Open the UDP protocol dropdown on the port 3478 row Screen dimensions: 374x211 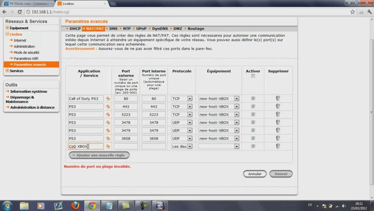182,122
